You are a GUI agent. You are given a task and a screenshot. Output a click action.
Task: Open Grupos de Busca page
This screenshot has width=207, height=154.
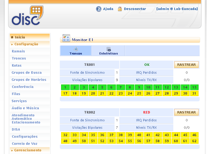[x=27, y=73]
